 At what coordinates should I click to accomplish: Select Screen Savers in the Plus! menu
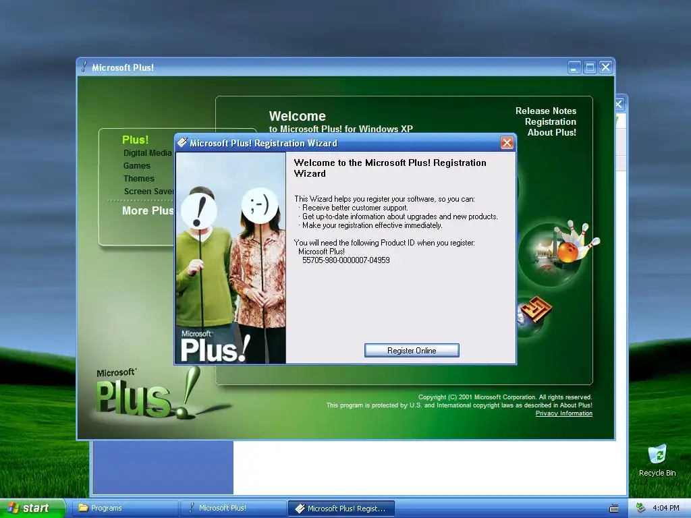coord(149,191)
